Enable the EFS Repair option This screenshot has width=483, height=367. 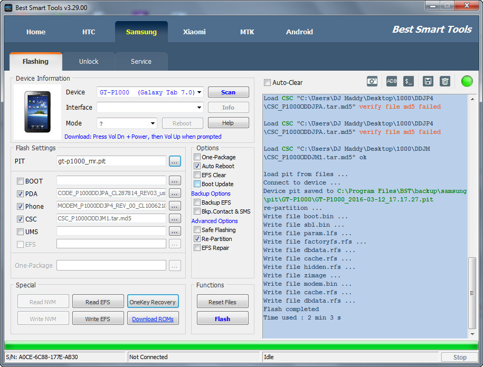tap(197, 248)
